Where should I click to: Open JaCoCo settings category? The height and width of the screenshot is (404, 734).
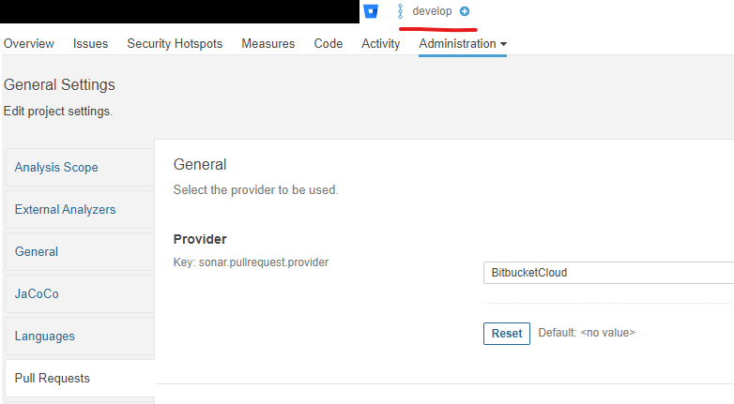click(37, 294)
